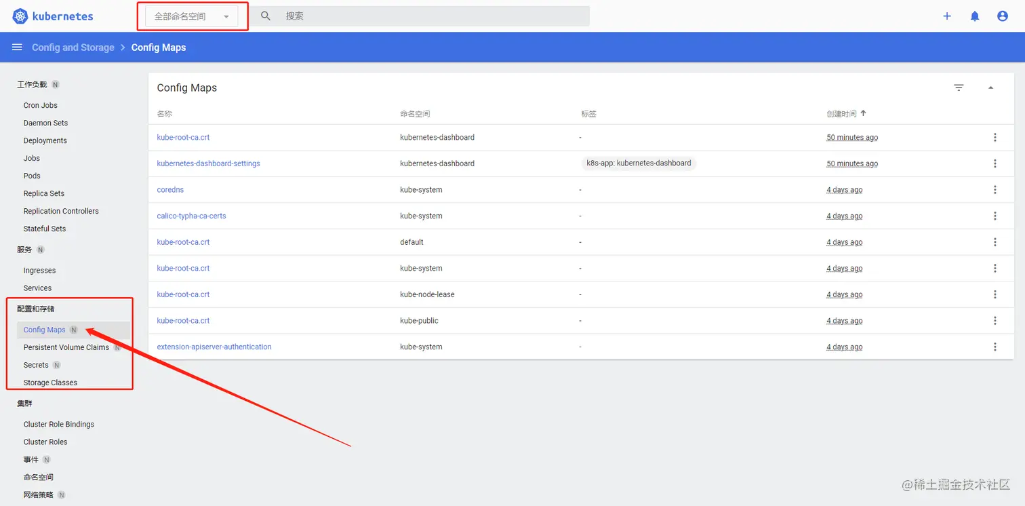Open the notifications bell
The image size is (1025, 506).
coord(975,16)
